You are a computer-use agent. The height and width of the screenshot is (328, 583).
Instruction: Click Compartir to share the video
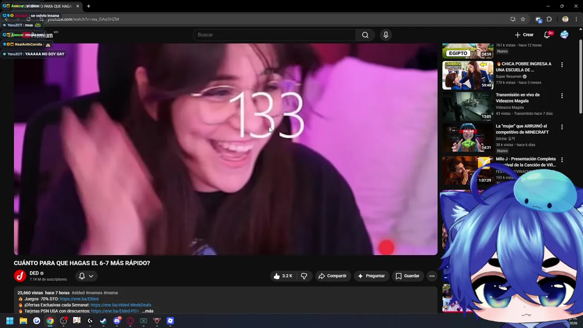(x=332, y=276)
